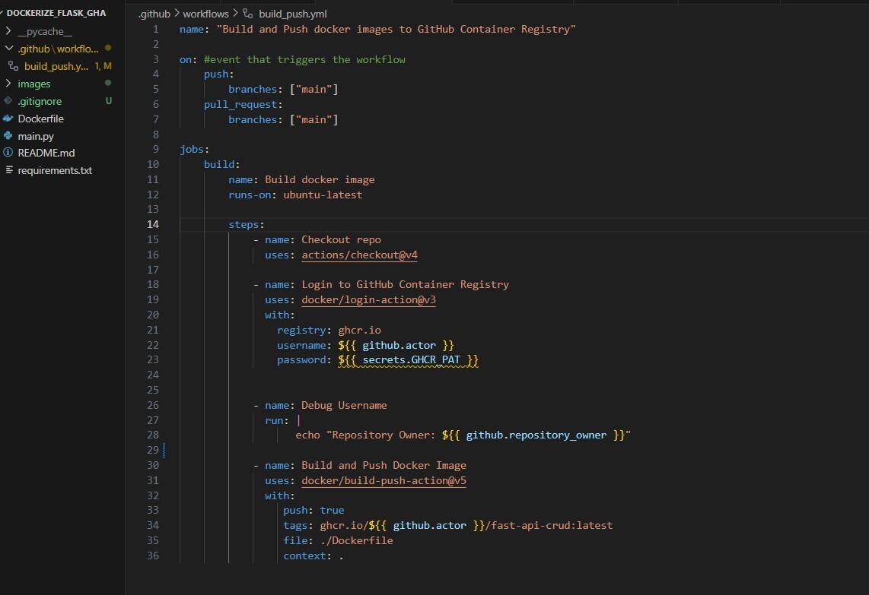This screenshot has height=595, width=869.
Task: Open the .gitignore file
Action: [x=40, y=101]
